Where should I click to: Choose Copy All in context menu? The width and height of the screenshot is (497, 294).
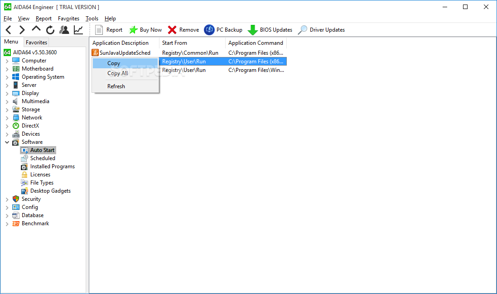pyautogui.click(x=125, y=73)
